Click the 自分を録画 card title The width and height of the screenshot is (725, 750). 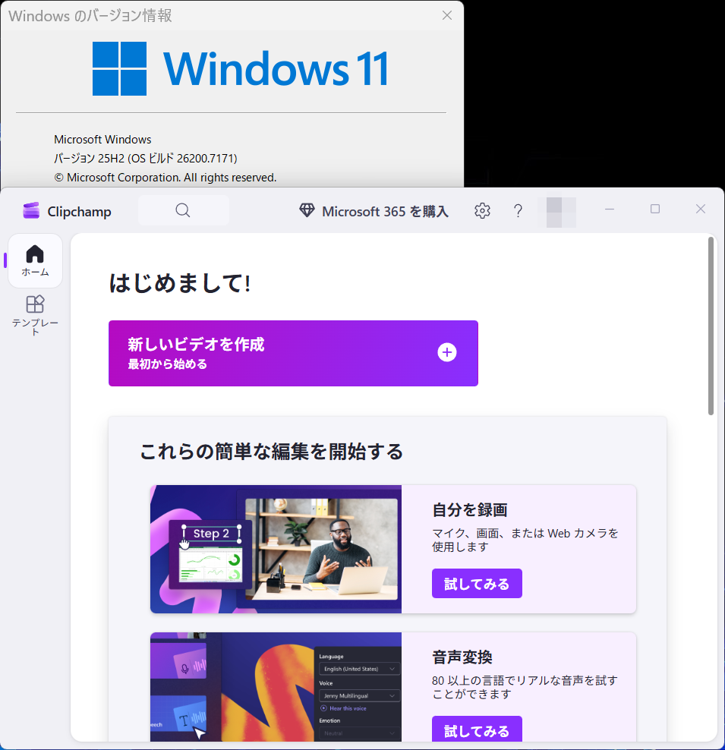point(470,510)
